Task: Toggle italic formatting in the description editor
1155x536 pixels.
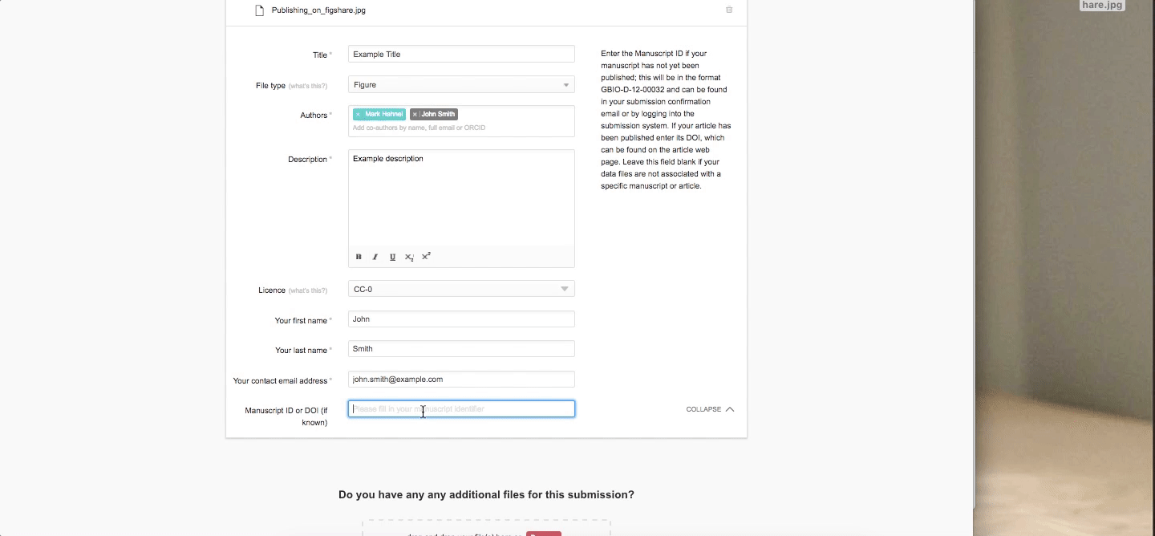Action: 375,257
